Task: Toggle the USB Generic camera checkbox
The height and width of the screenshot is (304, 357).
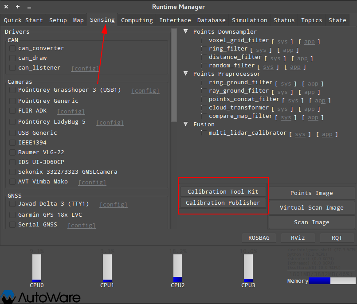Action: click(12, 133)
